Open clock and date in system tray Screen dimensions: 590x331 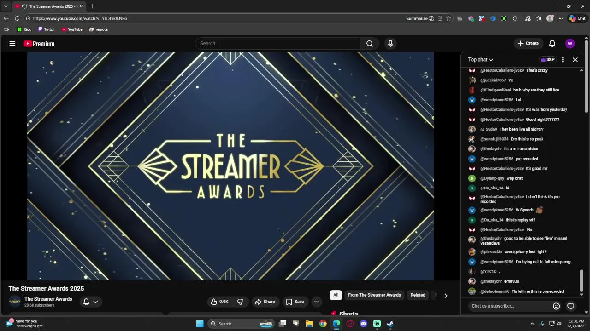click(x=576, y=324)
